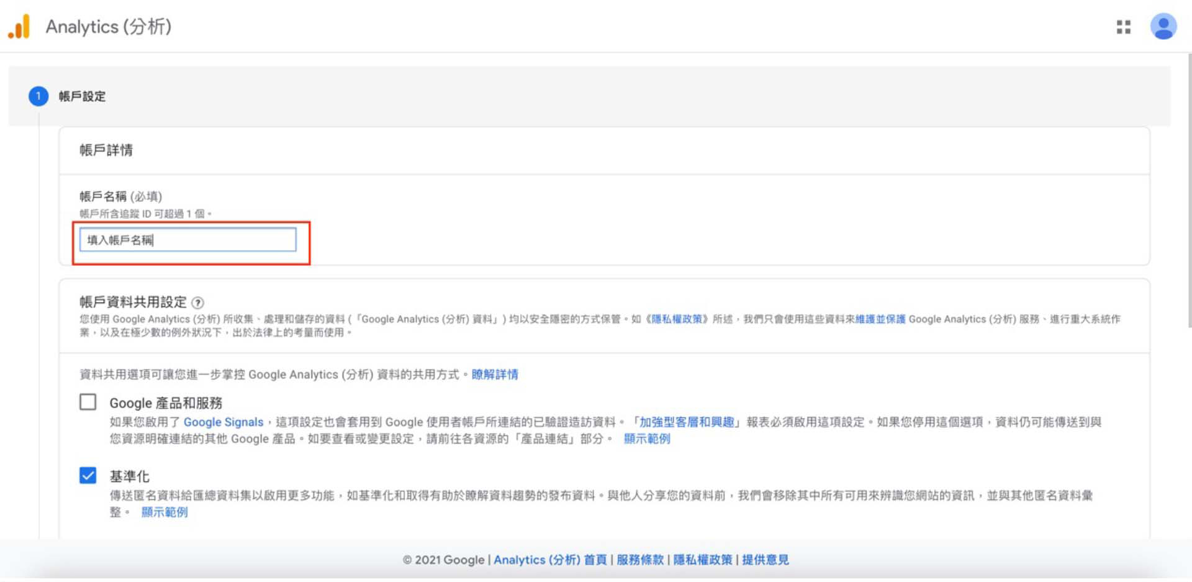Open the Google apps grid

point(1123,27)
